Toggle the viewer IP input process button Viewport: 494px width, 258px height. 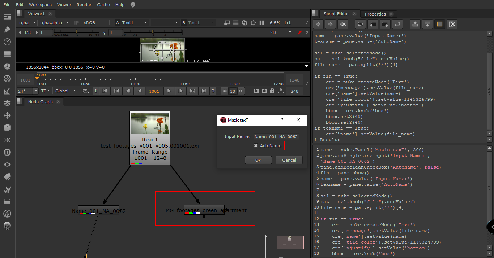tap(76, 23)
